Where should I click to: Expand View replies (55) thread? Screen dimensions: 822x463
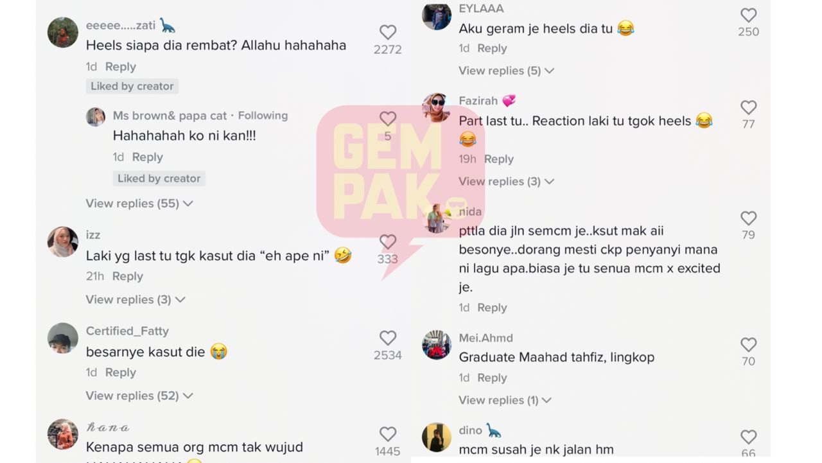click(x=139, y=204)
